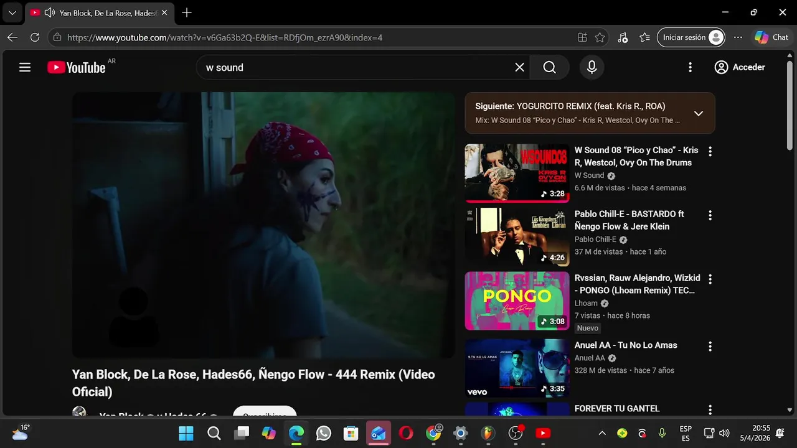Open the browser three-dot settings menu
Screen dimensions: 797x448
738,37
